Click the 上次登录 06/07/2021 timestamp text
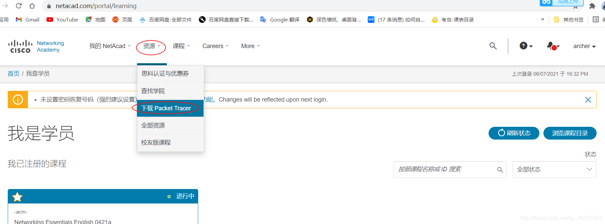The image size is (605, 224). coord(550,74)
